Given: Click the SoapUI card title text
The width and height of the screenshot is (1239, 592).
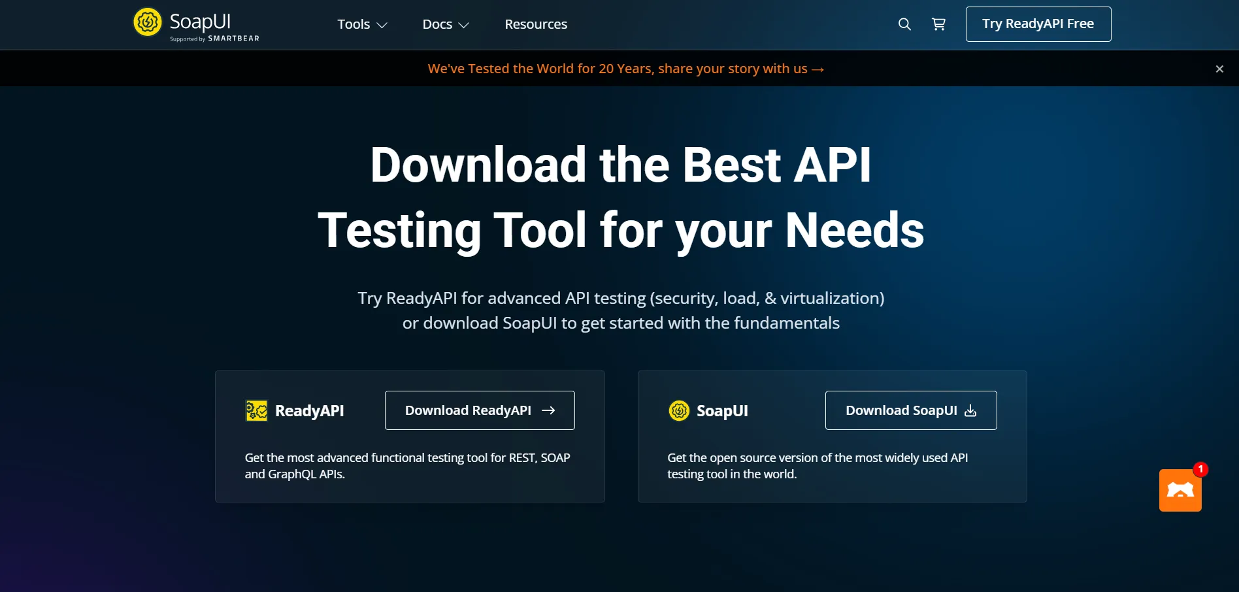Looking at the screenshot, I should 722,411.
